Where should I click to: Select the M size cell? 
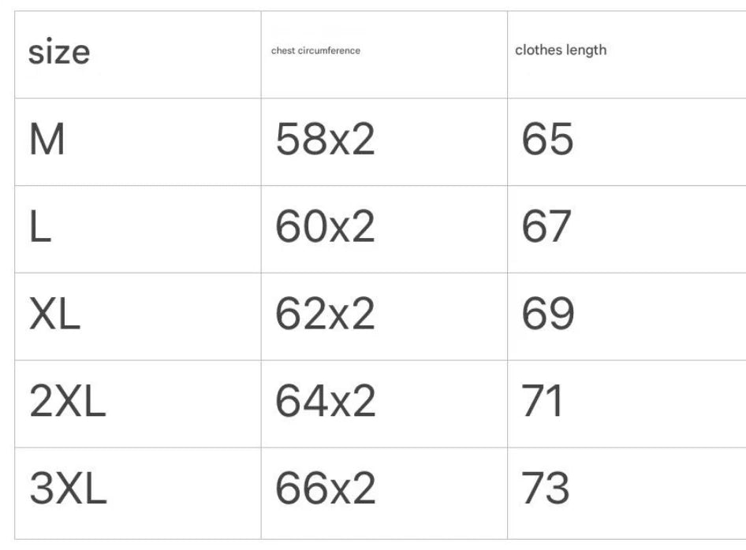coord(47,141)
